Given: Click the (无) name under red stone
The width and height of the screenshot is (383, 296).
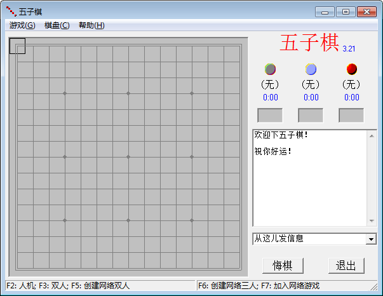Looking at the screenshot, I should click(x=351, y=84).
